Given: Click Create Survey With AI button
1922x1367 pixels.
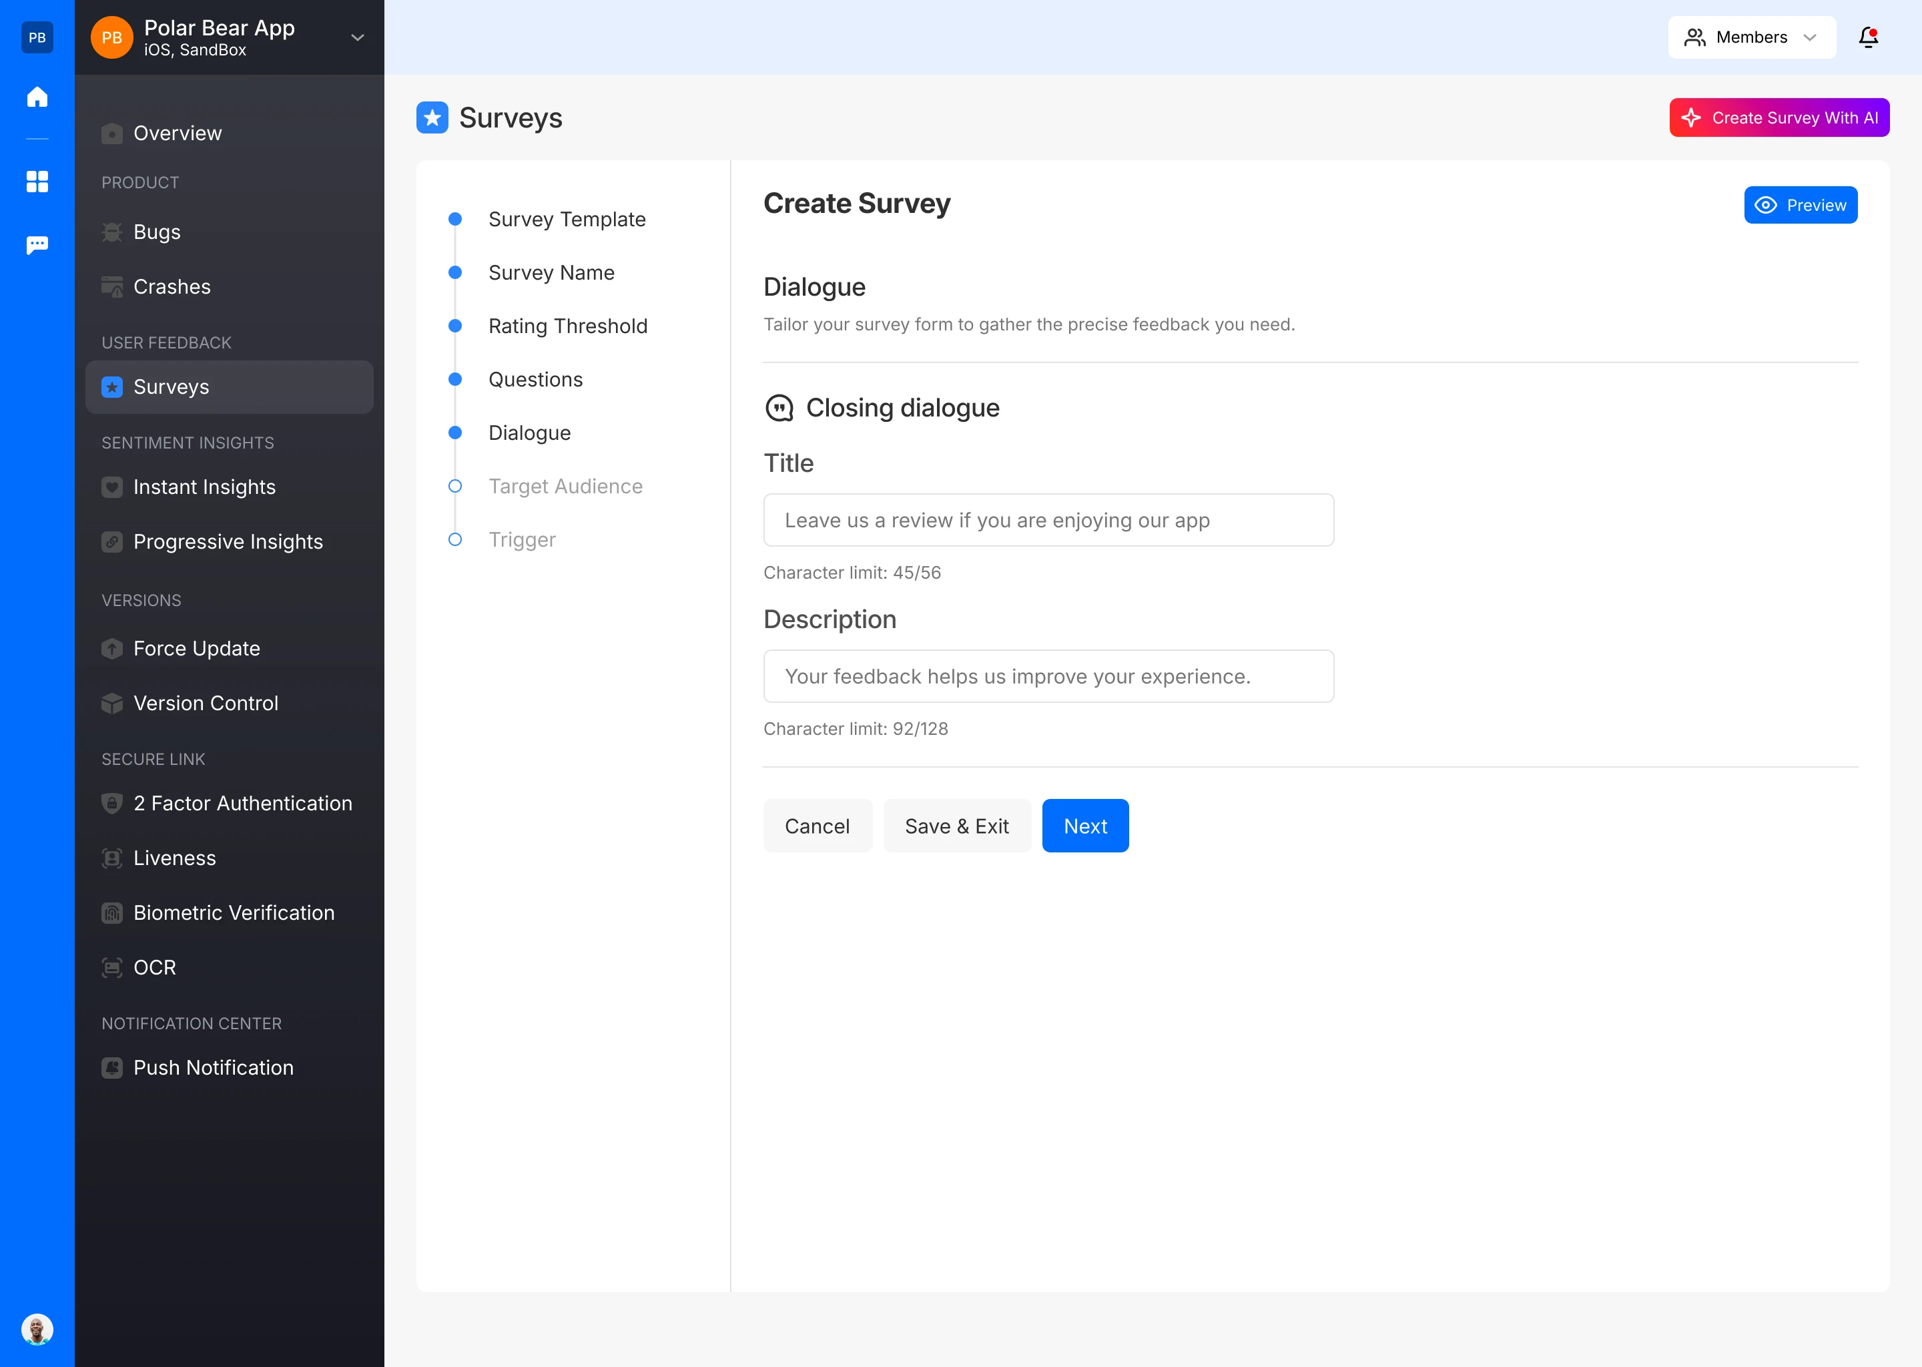Looking at the screenshot, I should [1779, 118].
